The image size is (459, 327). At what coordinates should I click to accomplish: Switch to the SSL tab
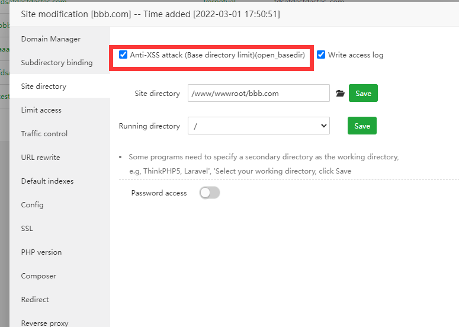click(x=27, y=229)
